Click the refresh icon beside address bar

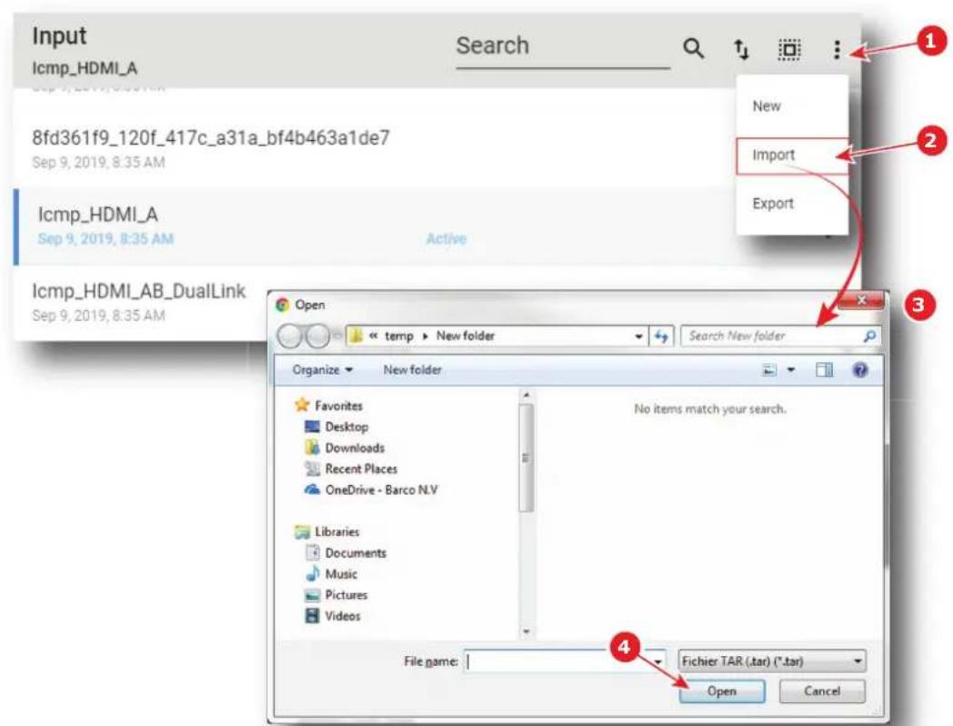(661, 337)
